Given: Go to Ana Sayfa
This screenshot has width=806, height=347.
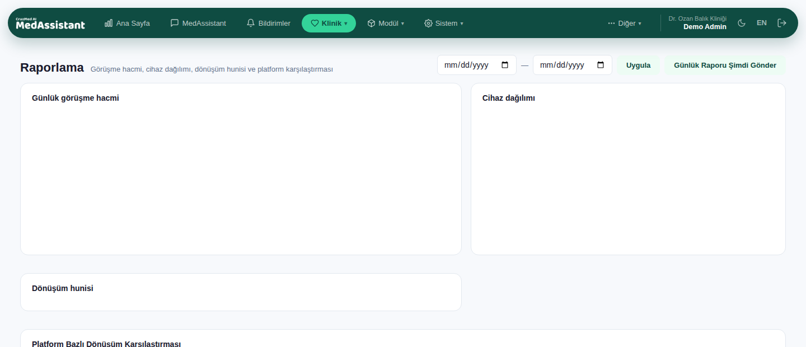Looking at the screenshot, I should coord(127,24).
